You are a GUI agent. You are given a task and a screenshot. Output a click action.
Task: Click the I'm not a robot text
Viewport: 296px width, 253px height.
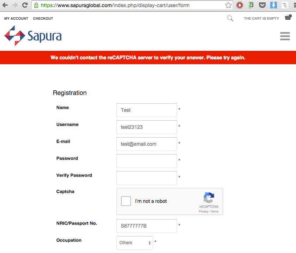(151, 201)
